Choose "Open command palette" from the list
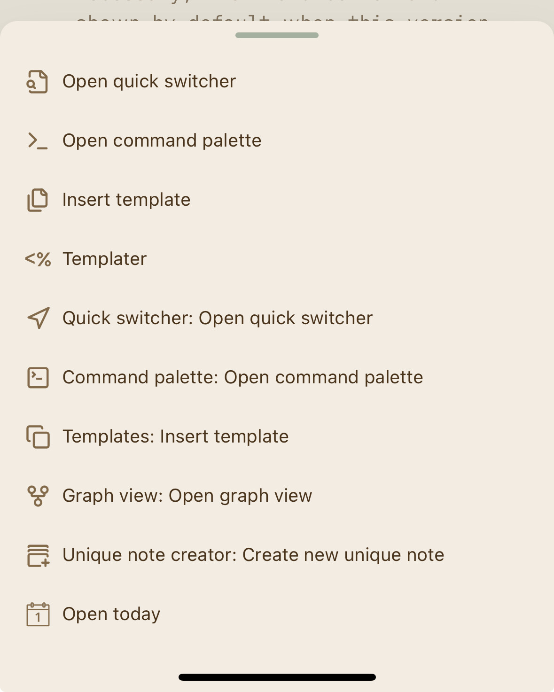Image resolution: width=554 pixels, height=692 pixels. (x=162, y=141)
